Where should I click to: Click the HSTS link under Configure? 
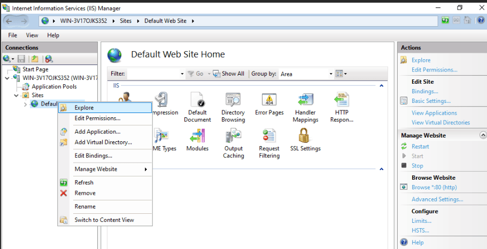[420, 230]
